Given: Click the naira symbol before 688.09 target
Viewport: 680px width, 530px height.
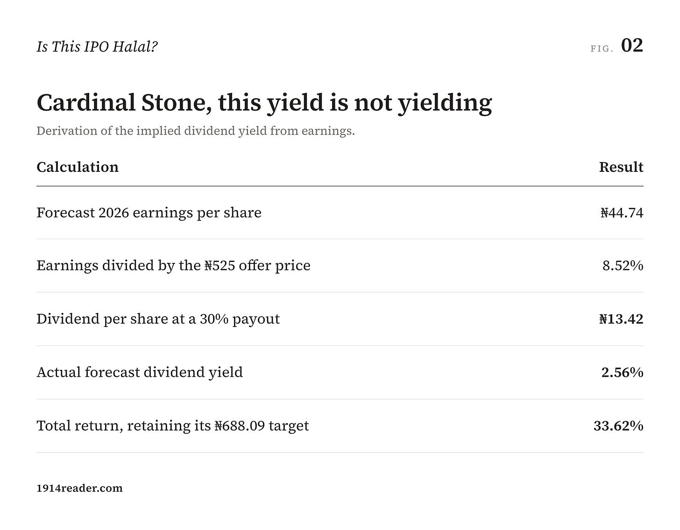Looking at the screenshot, I should [x=219, y=426].
